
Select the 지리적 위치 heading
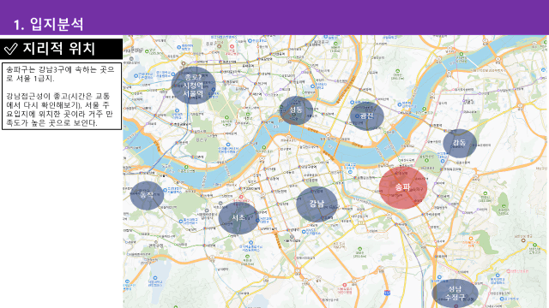pyautogui.click(x=59, y=48)
